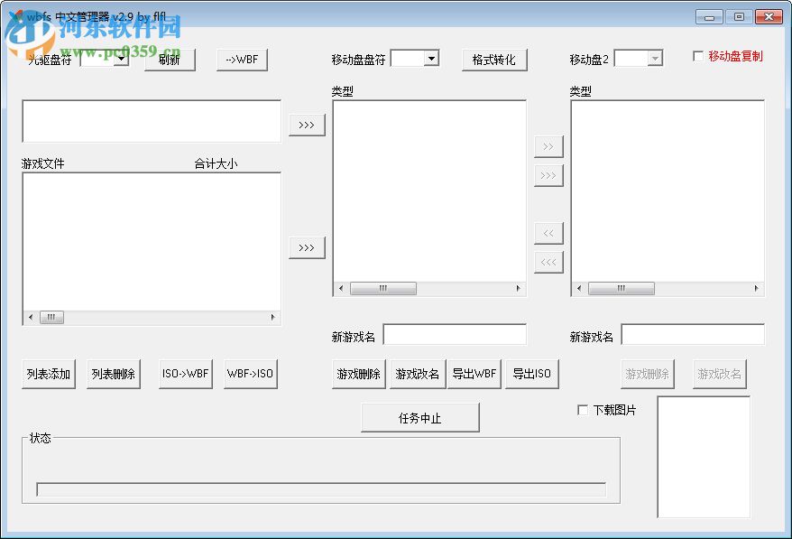Click the >> arrow between type lists
Image resolution: width=792 pixels, height=539 pixels.
(548, 146)
